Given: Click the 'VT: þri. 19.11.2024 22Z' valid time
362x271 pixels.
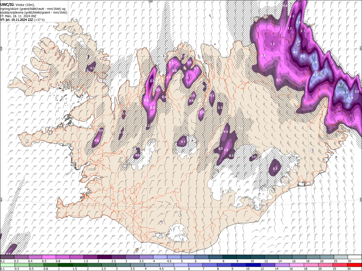Looking at the screenshot, I should [16, 20].
